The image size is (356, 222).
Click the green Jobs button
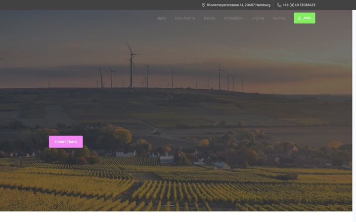click(305, 18)
